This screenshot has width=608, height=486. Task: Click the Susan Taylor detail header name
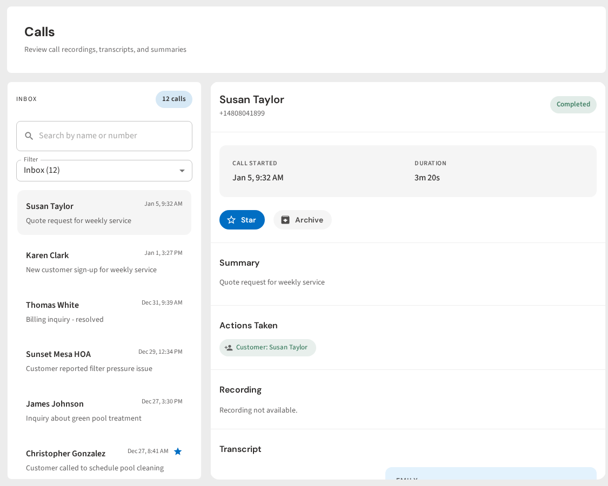pyautogui.click(x=252, y=100)
